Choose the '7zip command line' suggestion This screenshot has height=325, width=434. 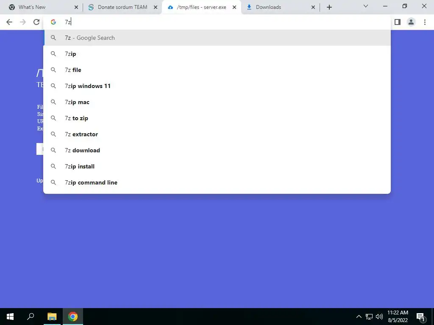pyautogui.click(x=217, y=182)
